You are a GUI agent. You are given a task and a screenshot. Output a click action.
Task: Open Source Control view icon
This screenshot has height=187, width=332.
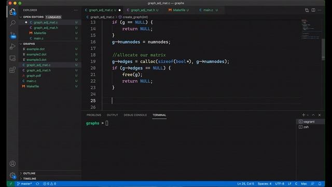pyautogui.click(x=12, y=35)
